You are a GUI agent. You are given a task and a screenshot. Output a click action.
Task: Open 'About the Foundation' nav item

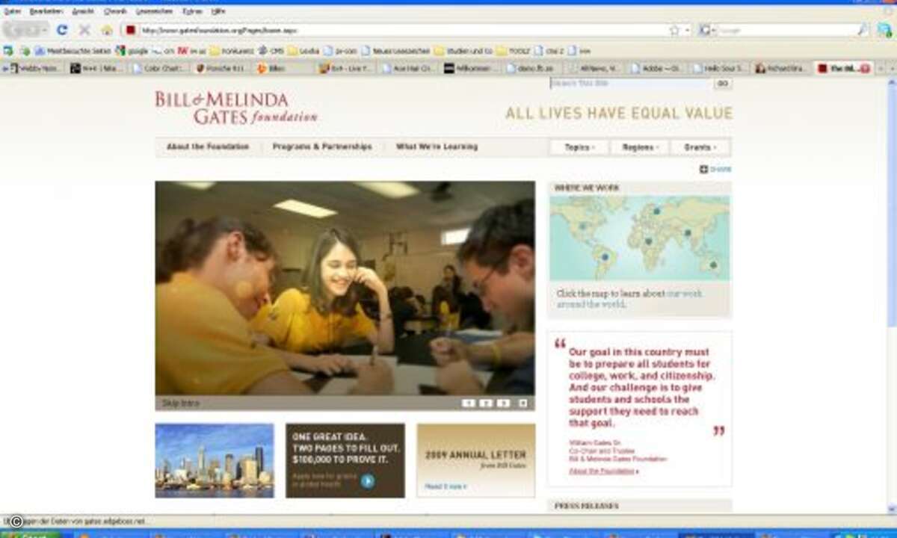click(x=208, y=147)
